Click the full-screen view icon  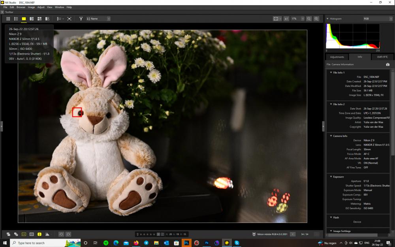[x=69, y=19]
